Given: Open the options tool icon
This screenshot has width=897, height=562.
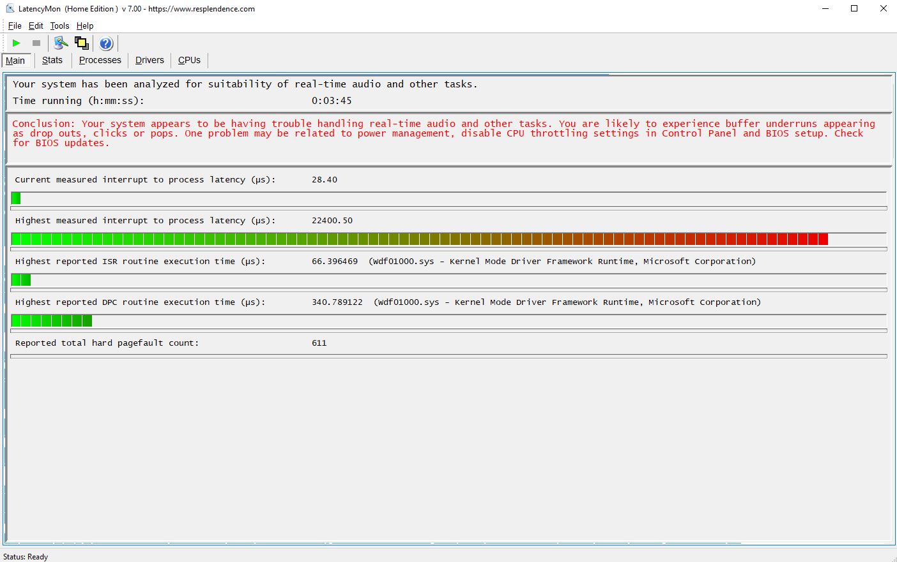Looking at the screenshot, I should pos(61,43).
